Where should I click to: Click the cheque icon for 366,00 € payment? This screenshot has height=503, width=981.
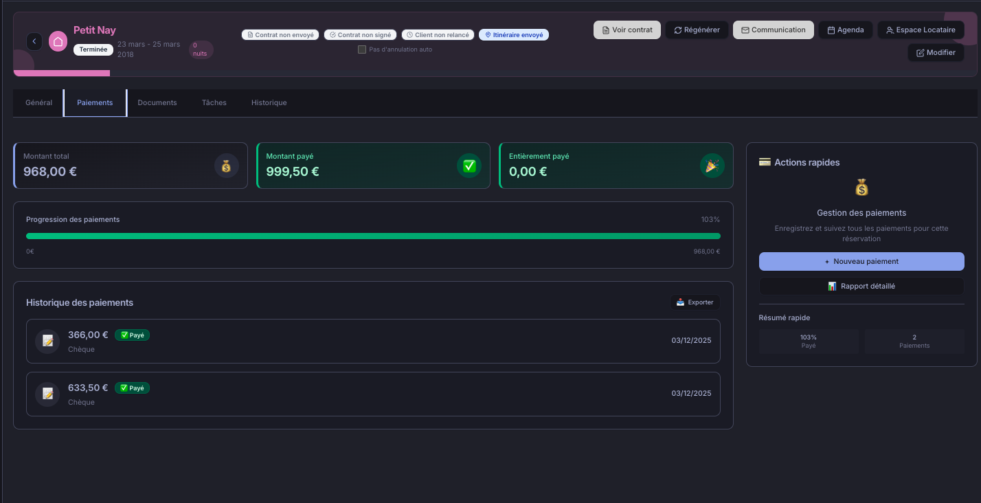[x=47, y=341]
